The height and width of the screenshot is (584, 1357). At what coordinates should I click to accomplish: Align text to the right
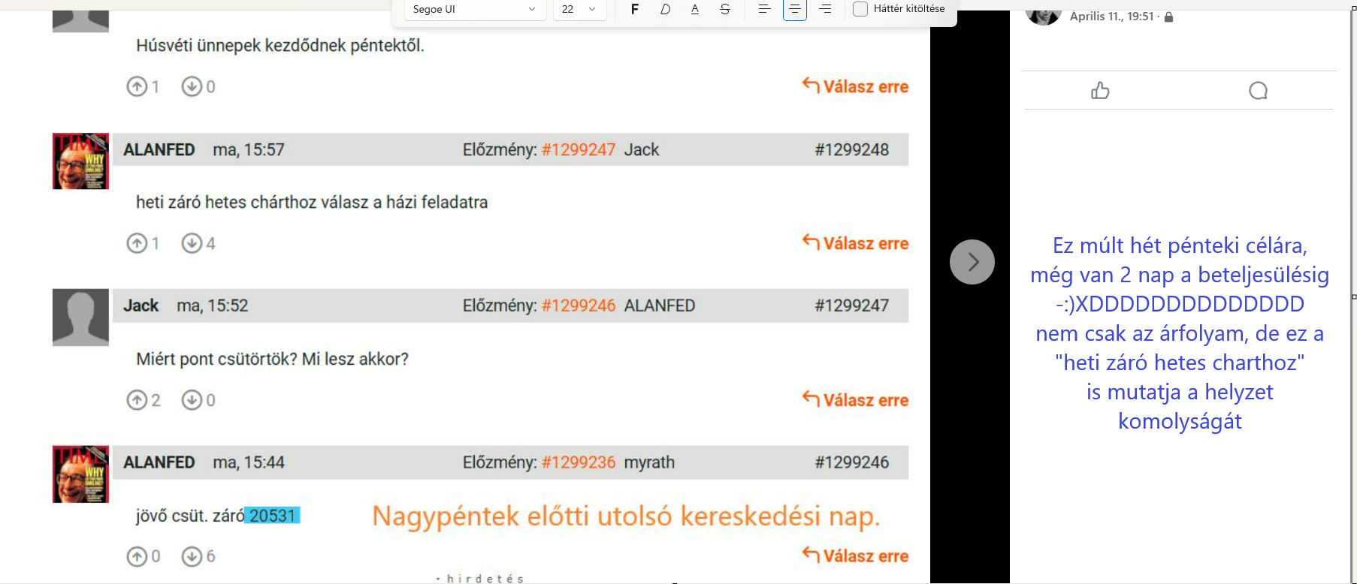tap(825, 9)
